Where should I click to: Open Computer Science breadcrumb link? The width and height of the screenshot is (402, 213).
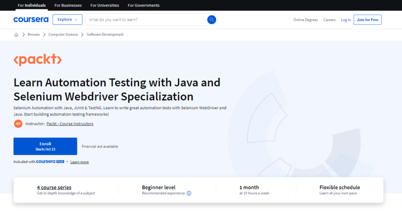click(x=63, y=34)
